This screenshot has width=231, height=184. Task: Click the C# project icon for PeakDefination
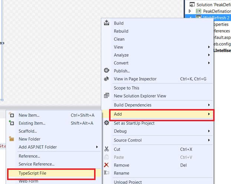point(198,11)
